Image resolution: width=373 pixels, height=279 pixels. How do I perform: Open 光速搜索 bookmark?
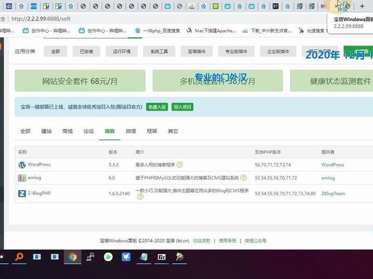coord(312,31)
